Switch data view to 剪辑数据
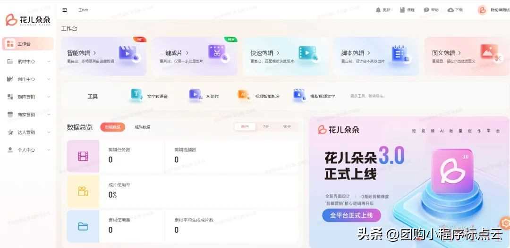The width and height of the screenshot is (510, 248). (112, 127)
